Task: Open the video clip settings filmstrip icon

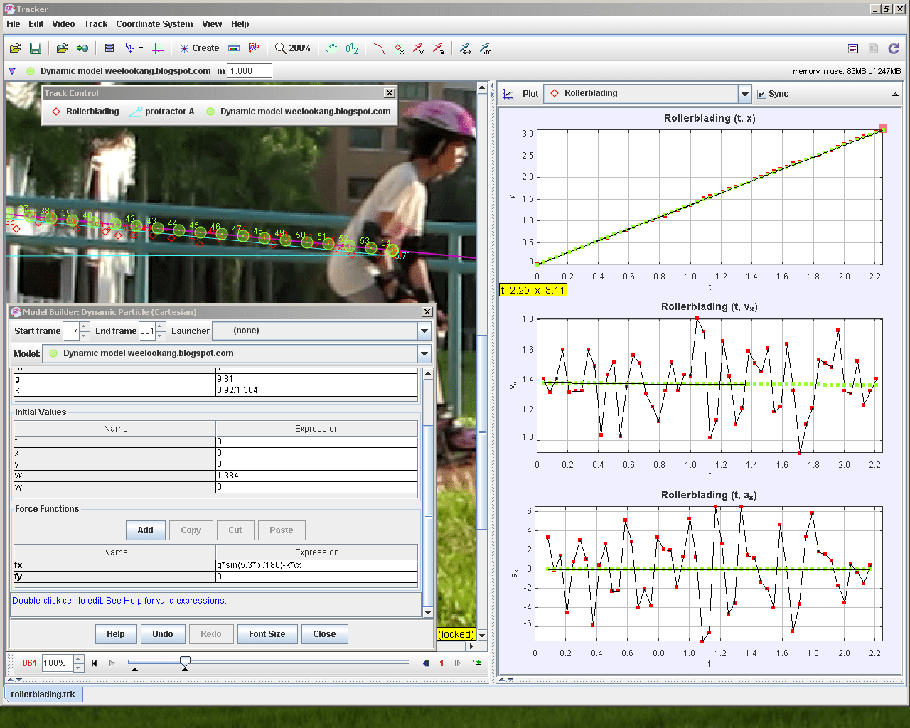Action: [x=109, y=48]
